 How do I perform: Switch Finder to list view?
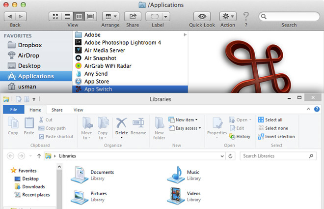(67, 17)
